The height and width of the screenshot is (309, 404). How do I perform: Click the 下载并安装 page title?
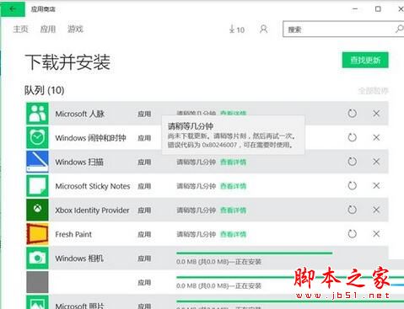[67, 62]
